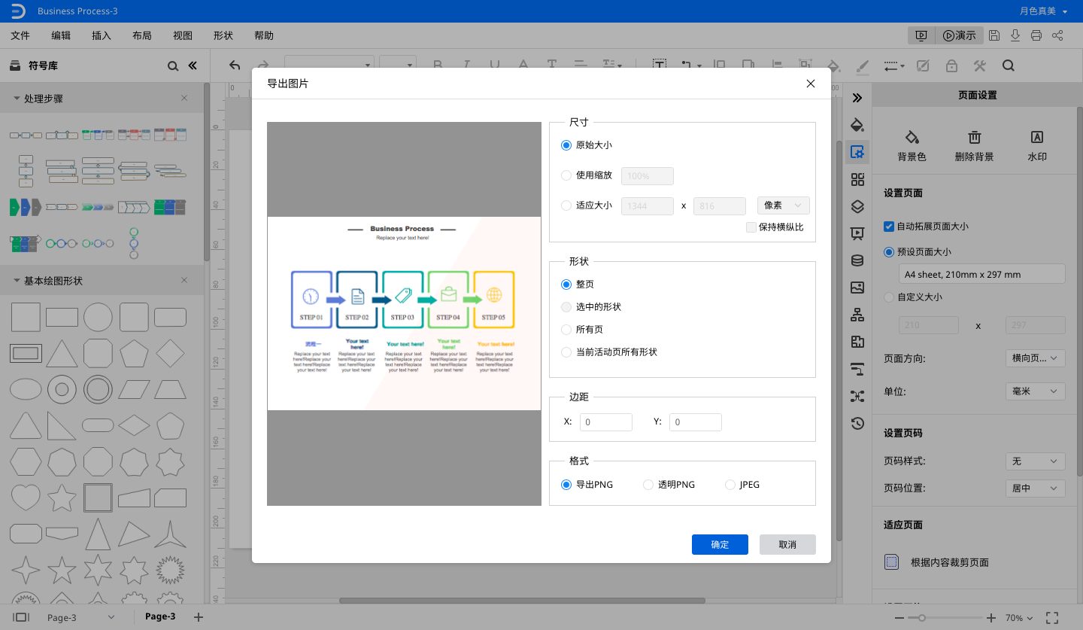The width and height of the screenshot is (1083, 630).
Task: Click the print icon in the top bar
Action: [x=1036, y=35]
